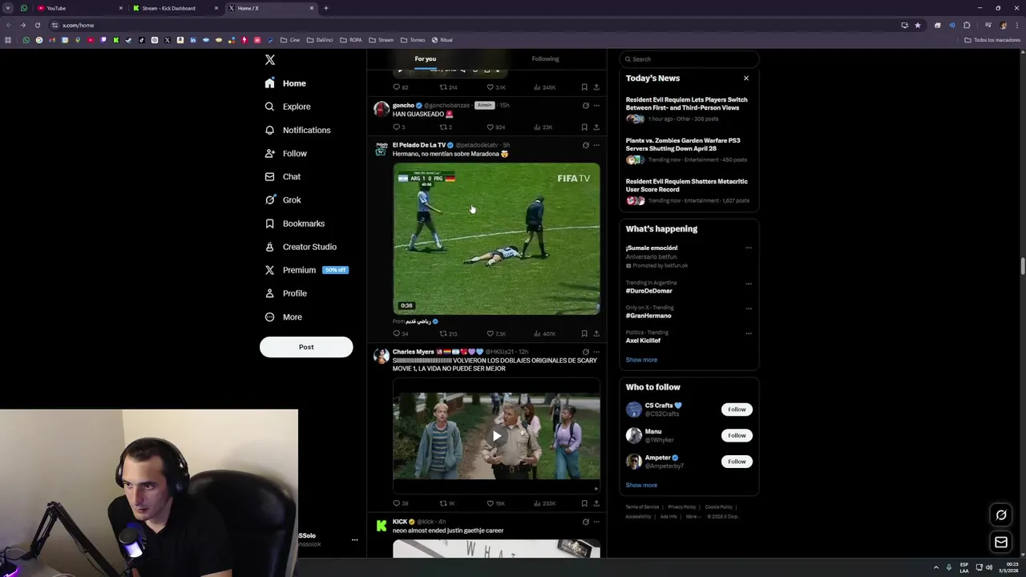The width and height of the screenshot is (1026, 577).
Task: Expand the More menu in sidebar
Action: (284, 317)
